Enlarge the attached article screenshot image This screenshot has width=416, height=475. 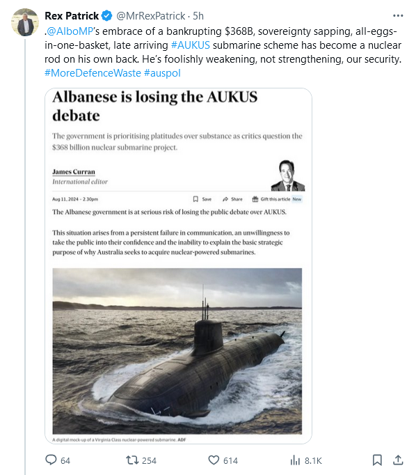(x=178, y=266)
